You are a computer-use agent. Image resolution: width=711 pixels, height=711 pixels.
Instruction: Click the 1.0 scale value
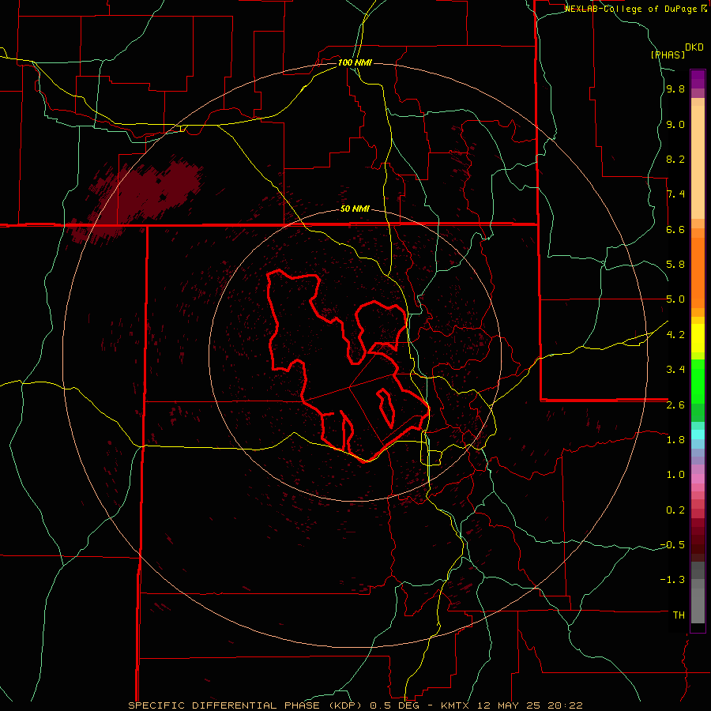675,474
